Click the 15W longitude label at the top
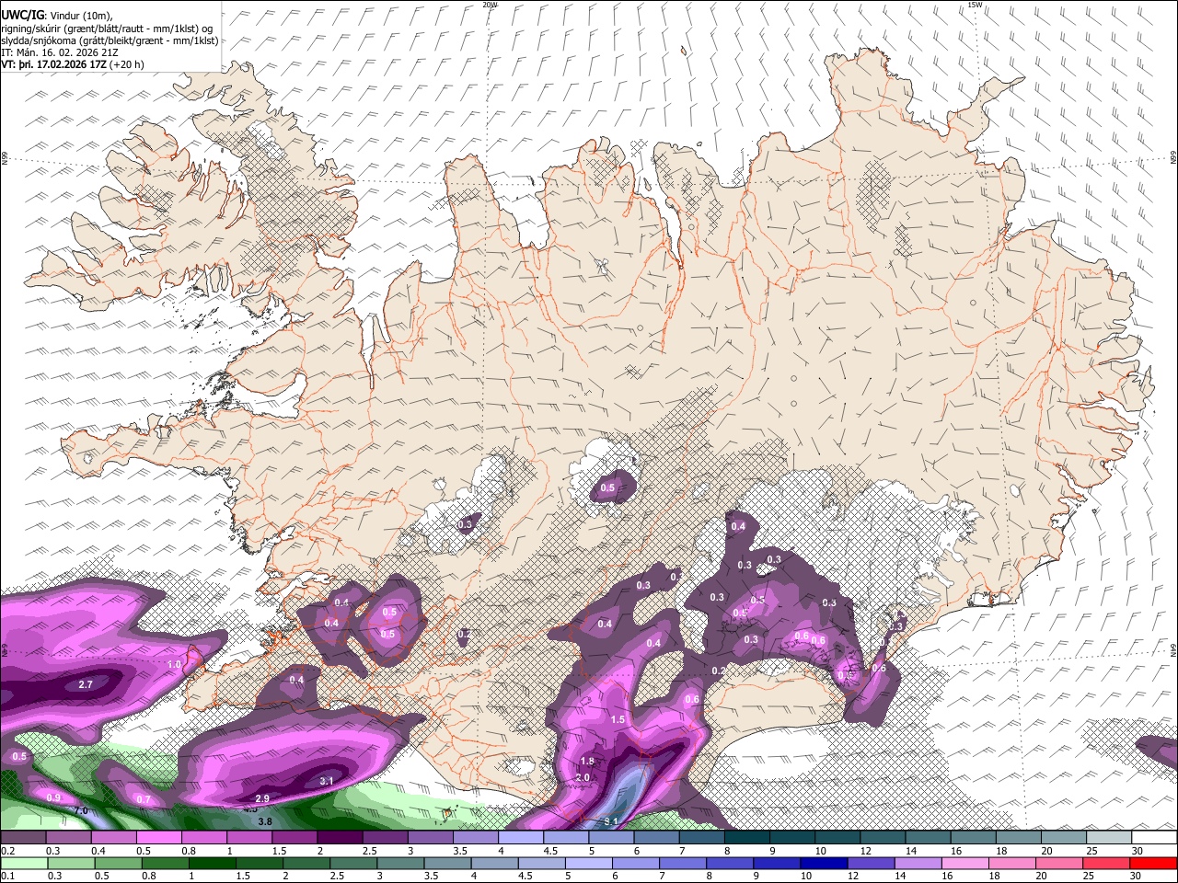This screenshot has height=883, width=1178. pyautogui.click(x=975, y=5)
